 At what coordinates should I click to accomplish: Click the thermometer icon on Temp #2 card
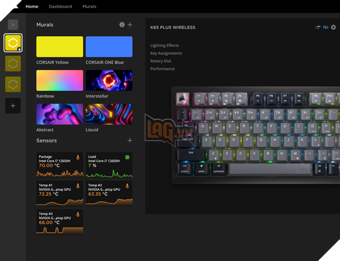pos(127,186)
